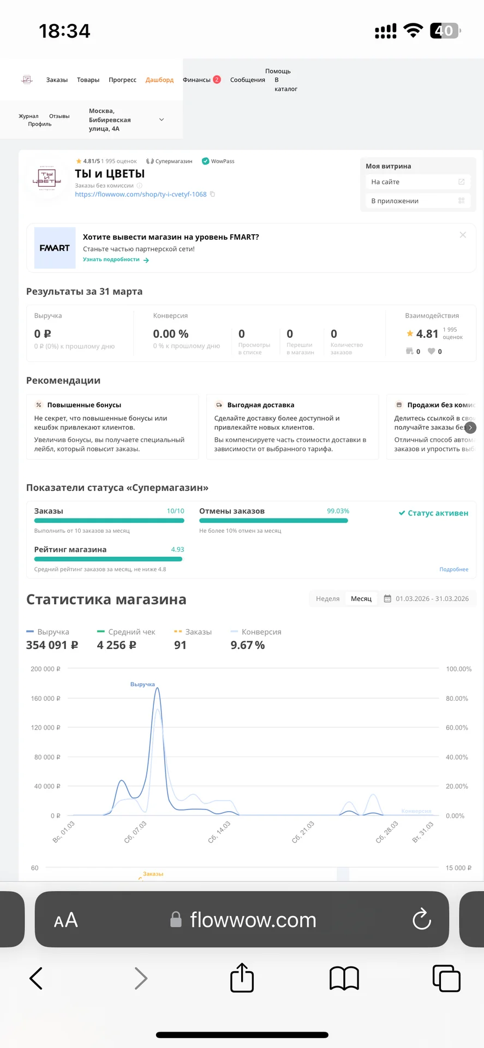This screenshot has height=1048, width=484.
Task: Open the Профиль page
Action: click(40, 124)
